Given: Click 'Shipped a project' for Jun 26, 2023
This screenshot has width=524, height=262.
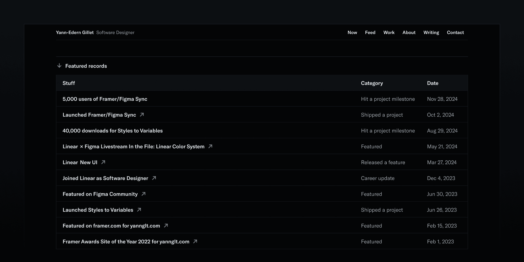Looking at the screenshot, I should tap(382, 210).
